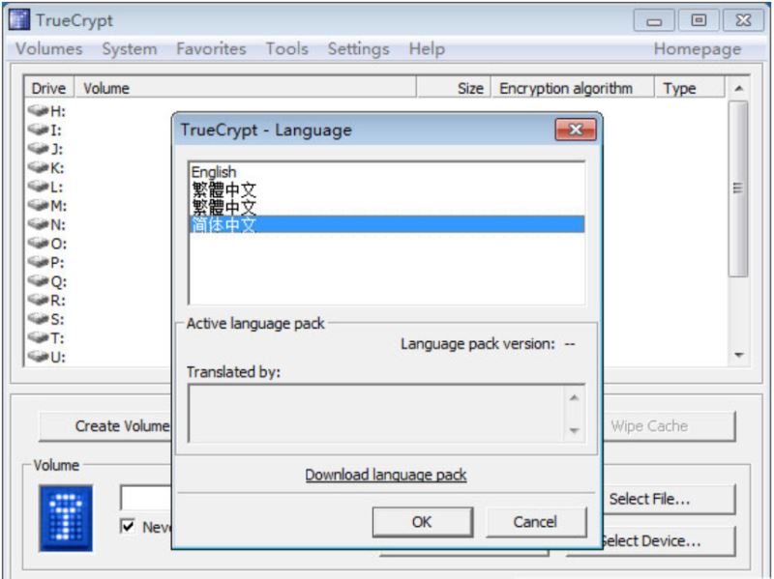This screenshot has width=774, height=579.
Task: Click the TrueCrypt title bar app icon
Action: point(19,19)
